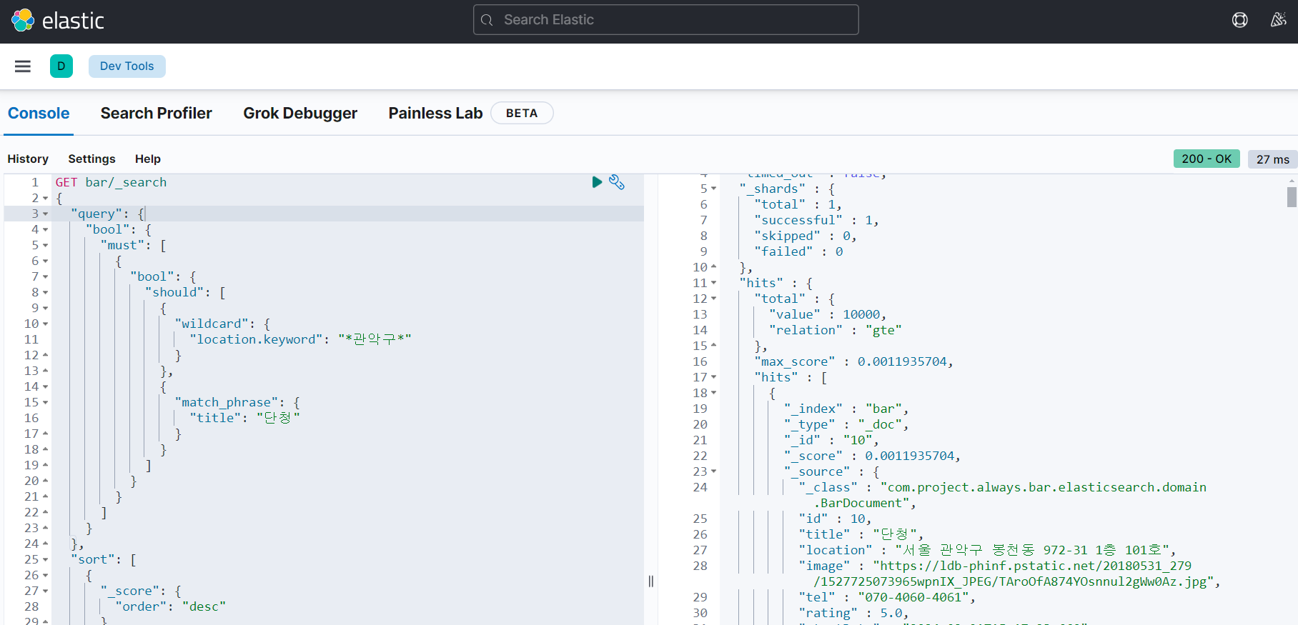Image resolution: width=1298 pixels, height=625 pixels.
Task: Collapse hits block at output line 11
Action: point(713,283)
